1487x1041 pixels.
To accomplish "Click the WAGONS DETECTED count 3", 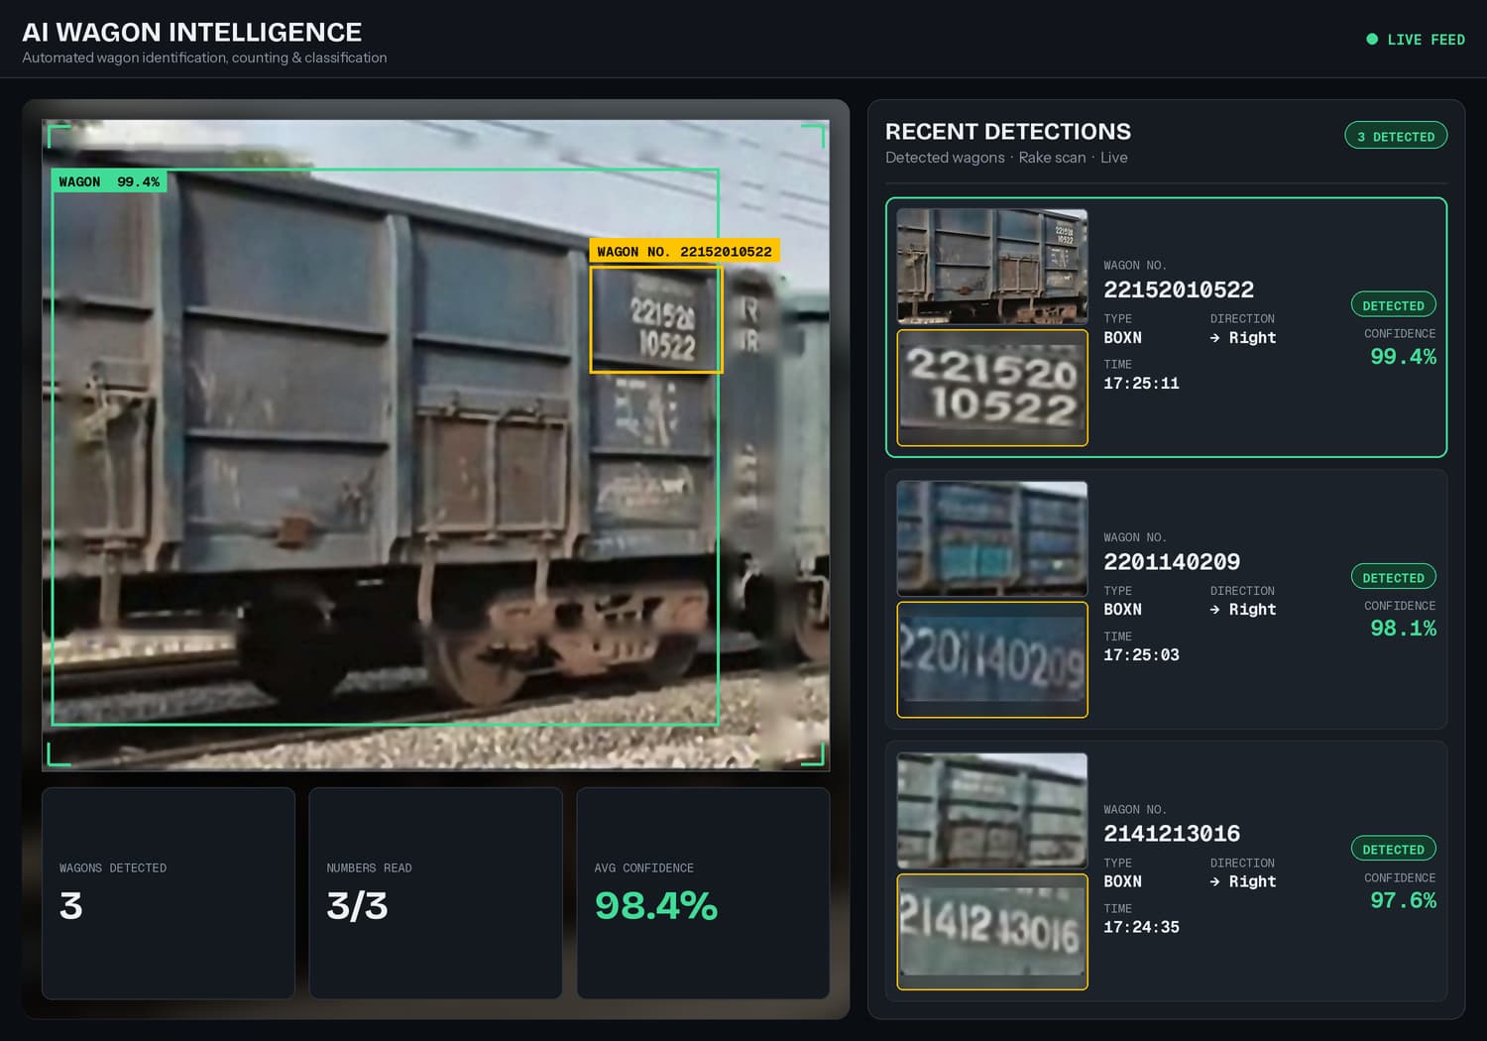I will point(71,906).
